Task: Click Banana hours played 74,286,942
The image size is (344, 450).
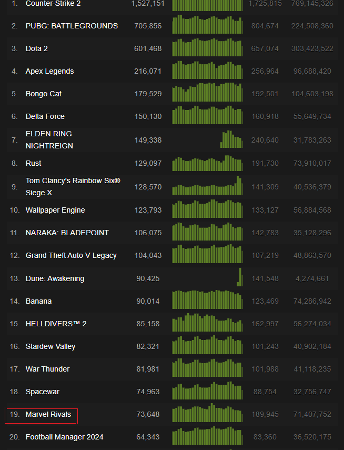Action: click(x=312, y=302)
